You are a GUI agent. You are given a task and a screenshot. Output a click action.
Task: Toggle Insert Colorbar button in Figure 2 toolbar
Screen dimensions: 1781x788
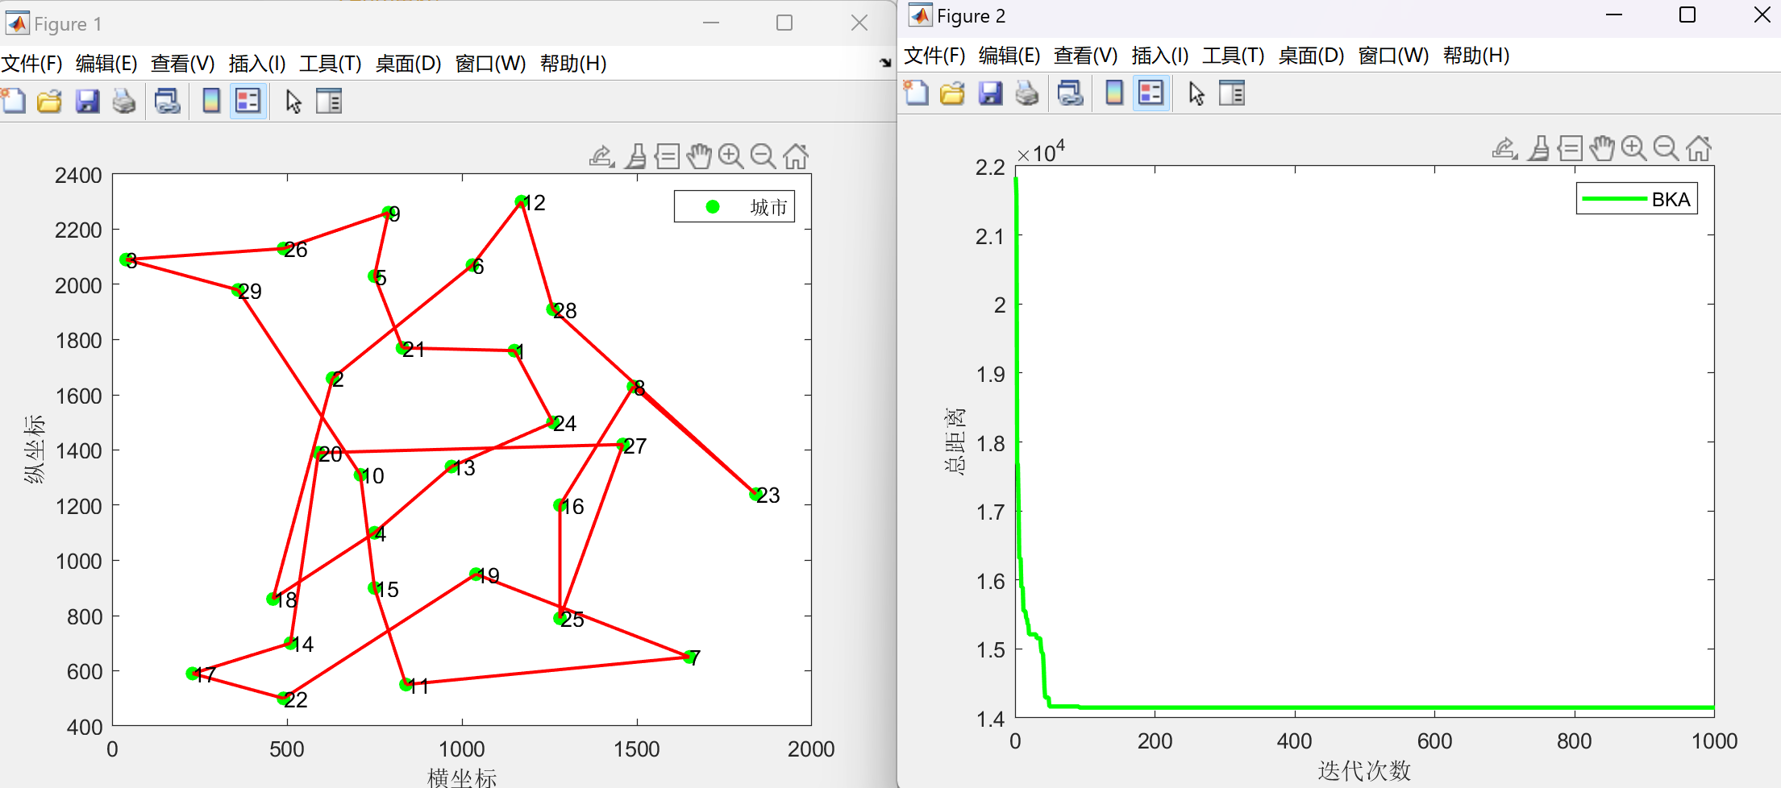pyautogui.click(x=1114, y=93)
